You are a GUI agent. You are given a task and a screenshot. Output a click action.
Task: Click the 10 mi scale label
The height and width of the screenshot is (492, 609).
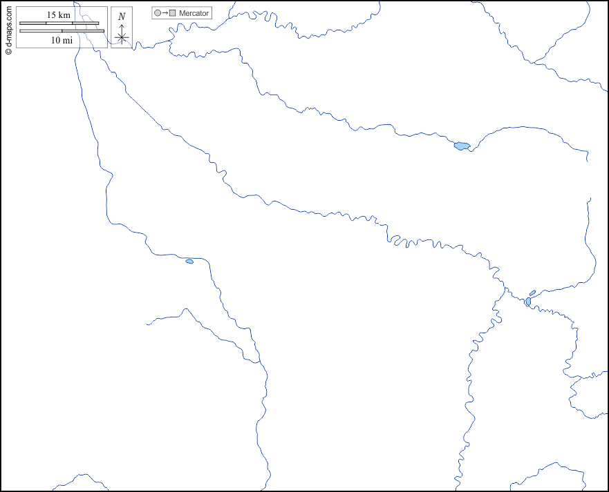[x=62, y=40]
